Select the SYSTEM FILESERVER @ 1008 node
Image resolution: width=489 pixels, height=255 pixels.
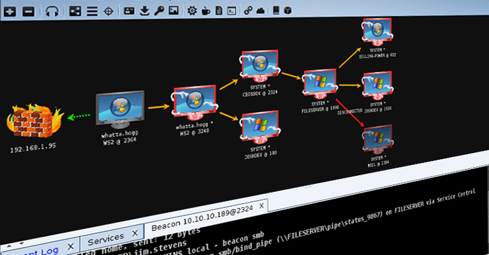pos(320,84)
